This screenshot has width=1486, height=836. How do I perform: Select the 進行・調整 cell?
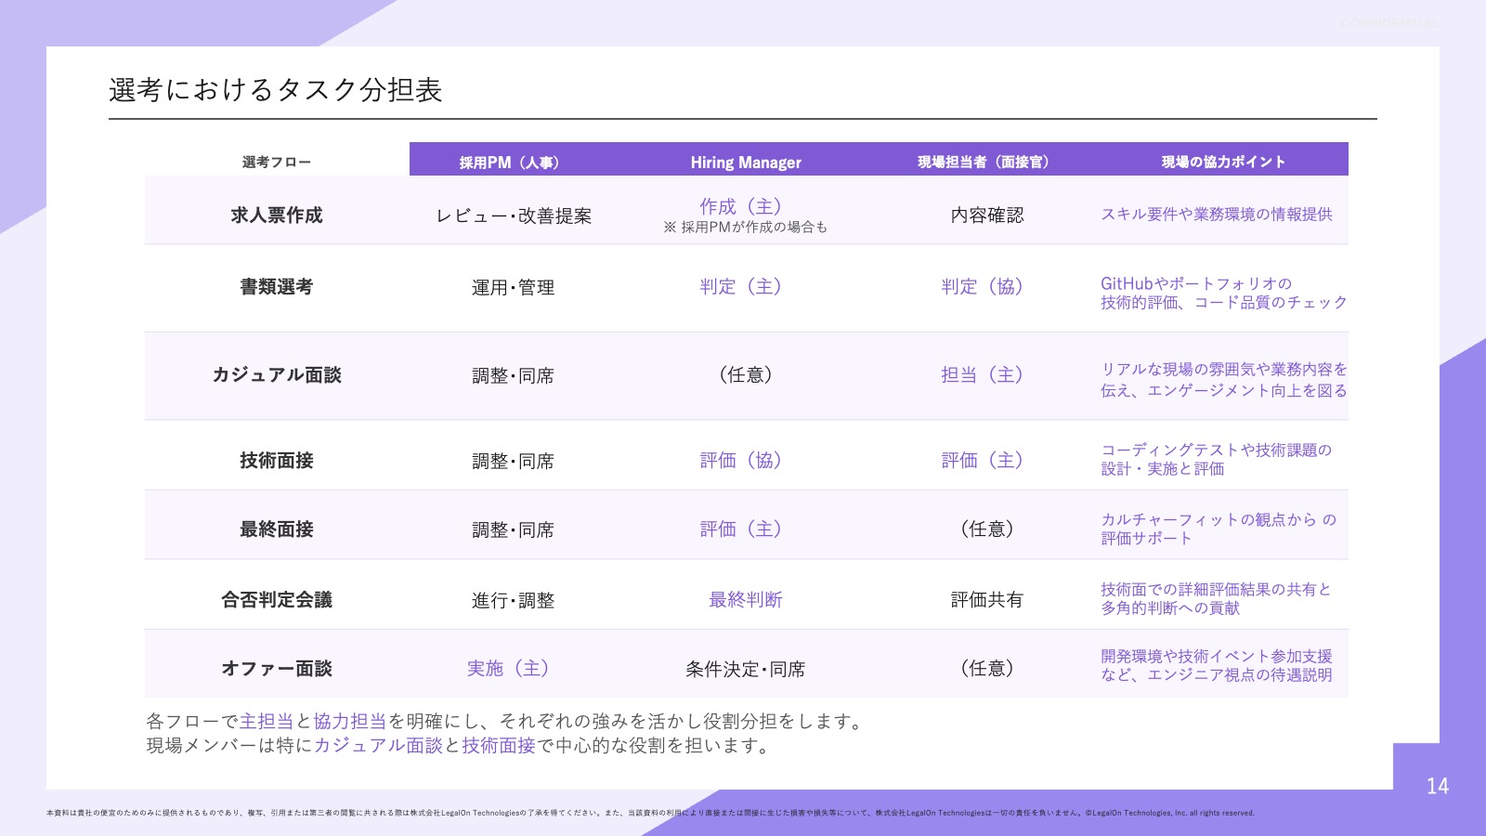[513, 601]
